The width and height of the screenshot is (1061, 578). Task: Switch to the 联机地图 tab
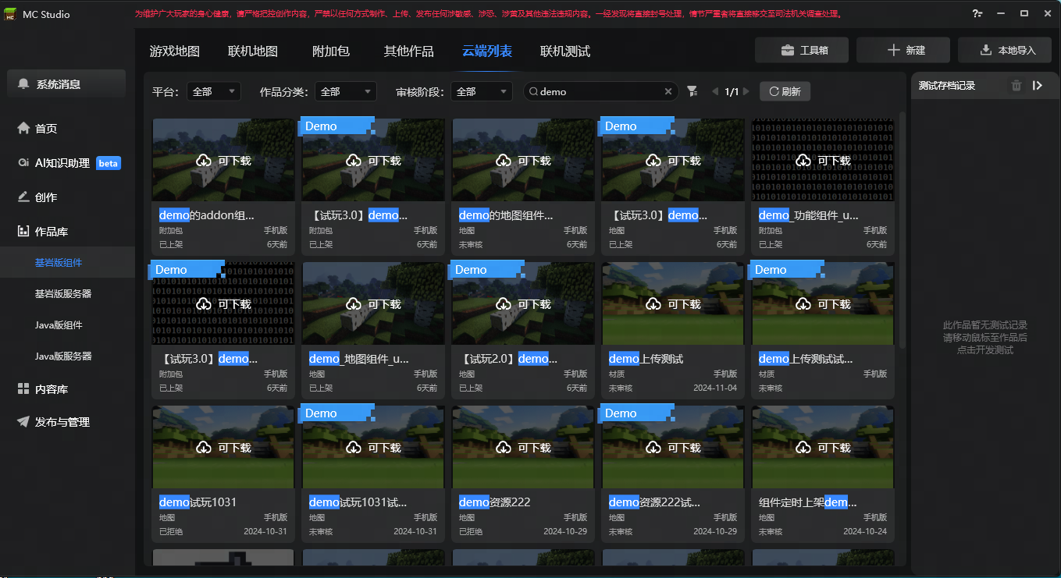253,51
